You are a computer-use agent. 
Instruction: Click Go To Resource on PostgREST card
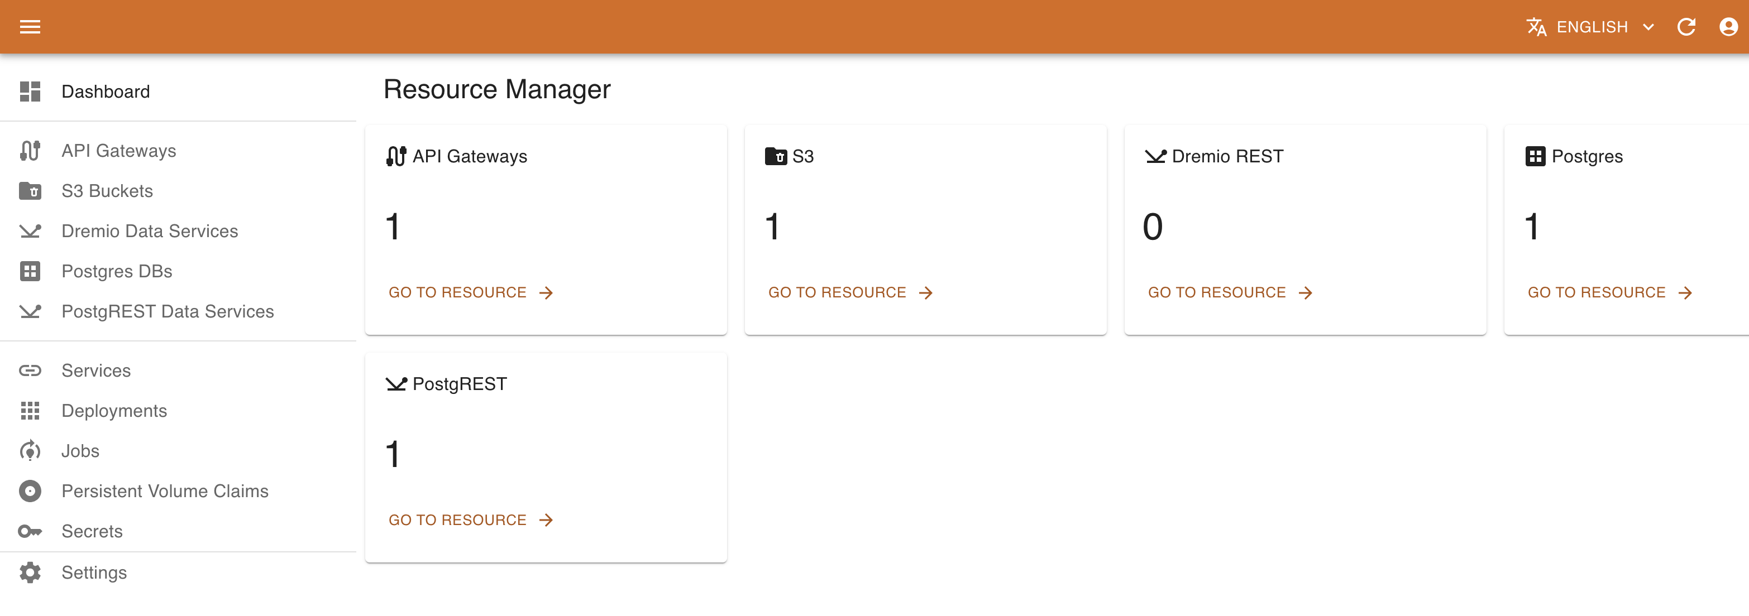click(x=471, y=521)
